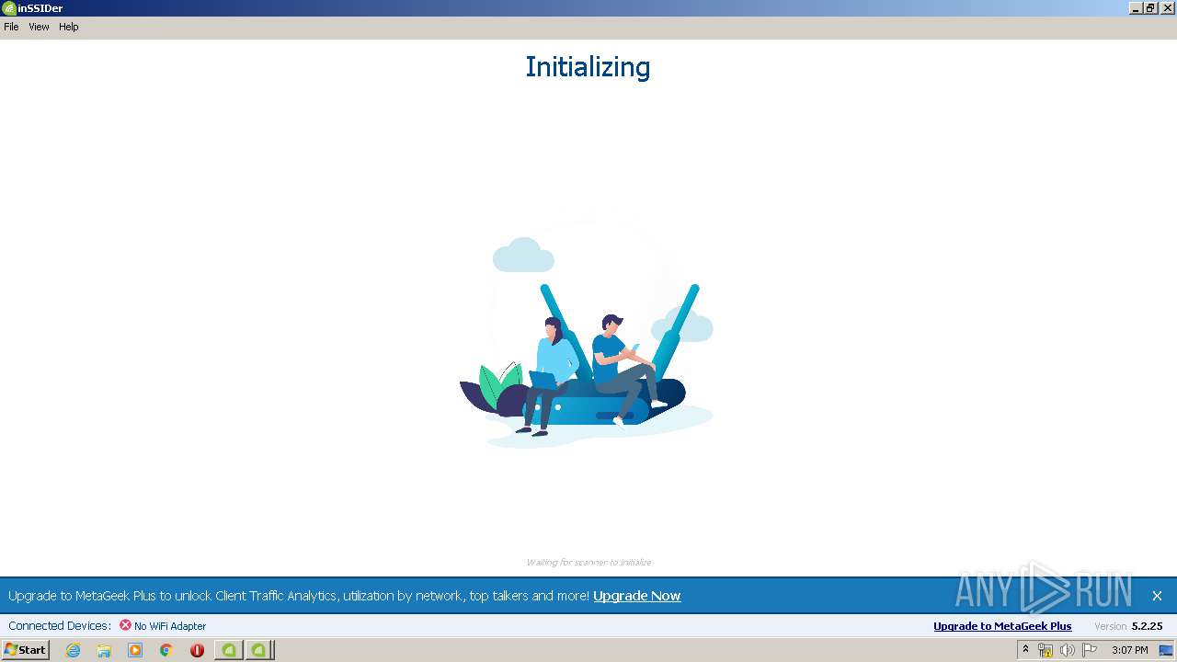The width and height of the screenshot is (1177, 662).
Task: Click the Upgrade Now link in banner
Action: pyautogui.click(x=636, y=596)
